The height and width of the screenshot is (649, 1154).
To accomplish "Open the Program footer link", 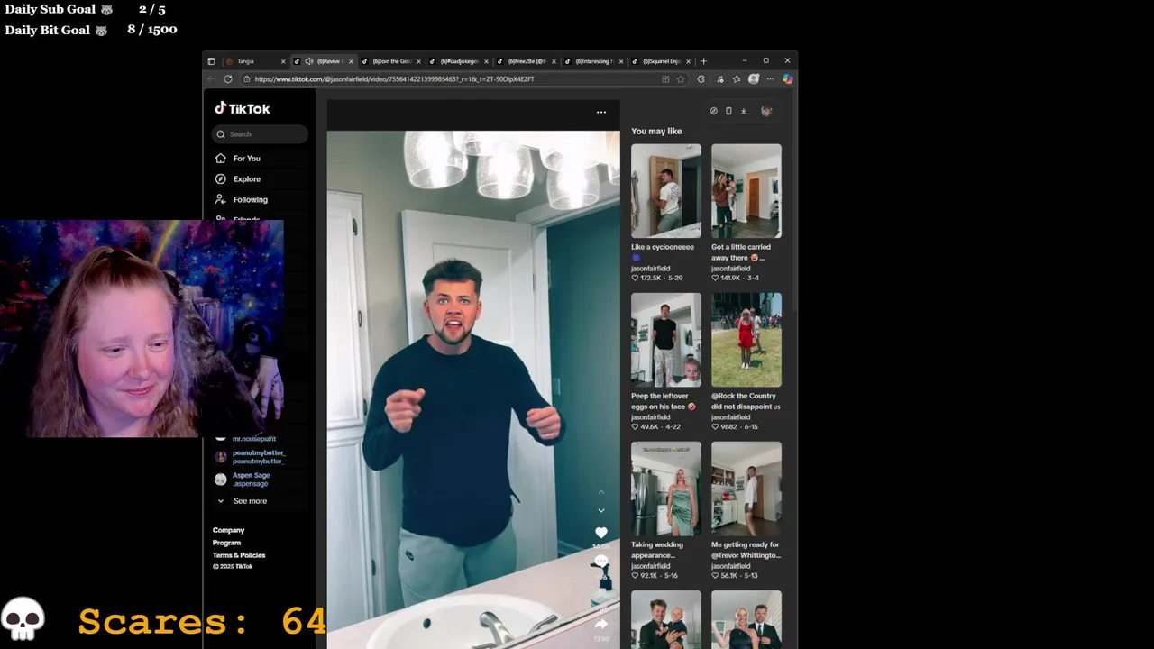I will [226, 543].
